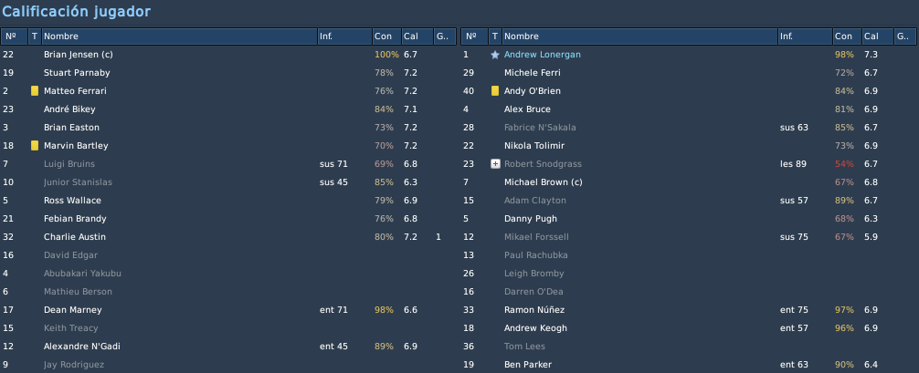The height and width of the screenshot is (373, 919).
Task: Click Andy O'Brien's yellow card icon
Action: (495, 91)
